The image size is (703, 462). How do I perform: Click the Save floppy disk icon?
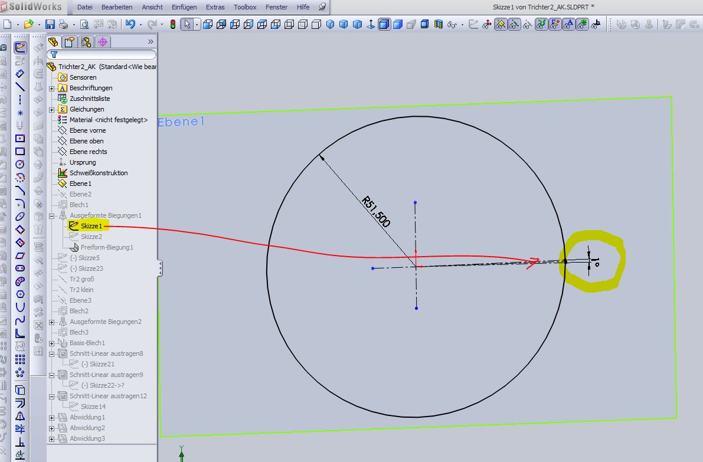tap(50, 24)
